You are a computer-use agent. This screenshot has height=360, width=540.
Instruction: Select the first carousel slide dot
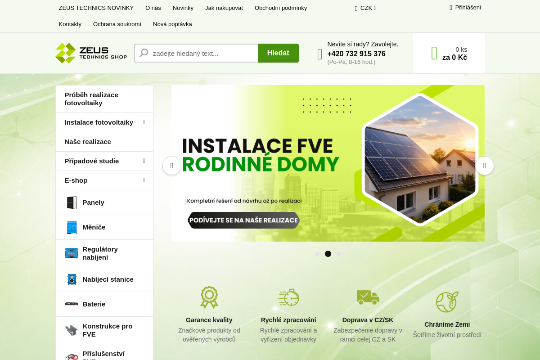point(317,254)
